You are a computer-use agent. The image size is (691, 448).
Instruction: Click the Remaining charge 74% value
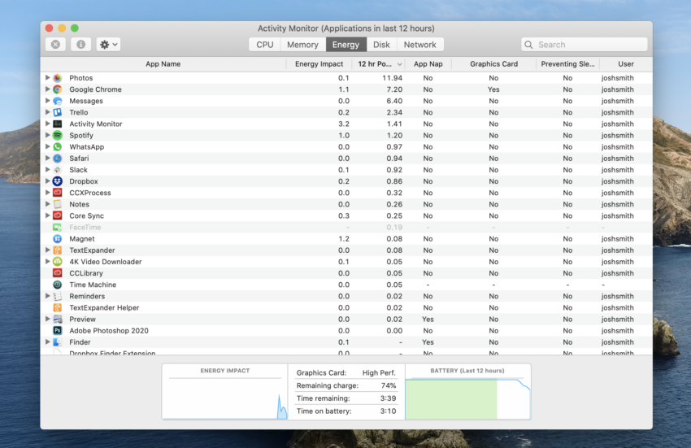pos(389,385)
